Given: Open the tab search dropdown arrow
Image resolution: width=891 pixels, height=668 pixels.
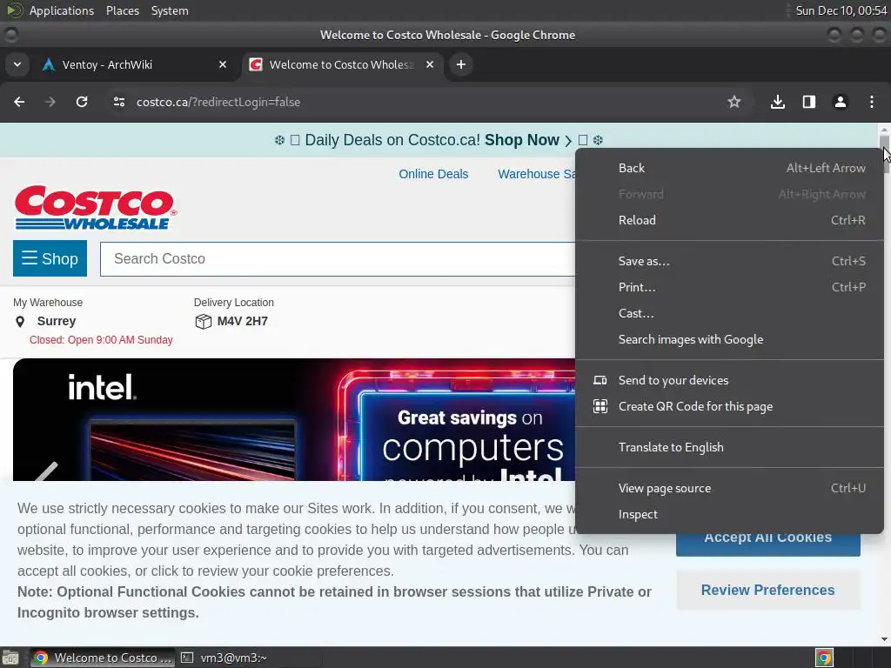Looking at the screenshot, I should pyautogui.click(x=17, y=64).
